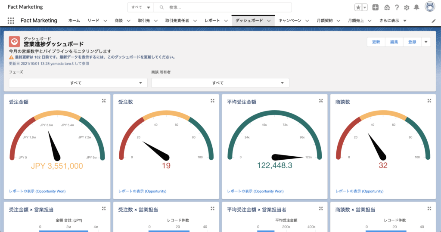
Task: Click the favorites star icon
Action: click(358, 8)
